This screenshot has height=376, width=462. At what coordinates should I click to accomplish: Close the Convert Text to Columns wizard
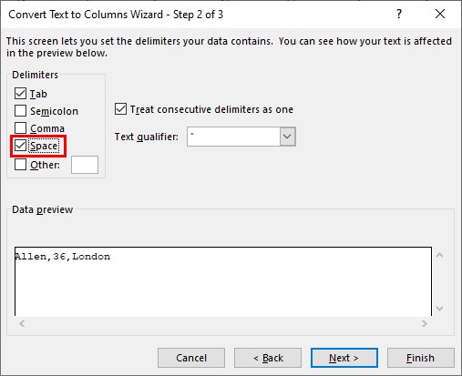440,14
